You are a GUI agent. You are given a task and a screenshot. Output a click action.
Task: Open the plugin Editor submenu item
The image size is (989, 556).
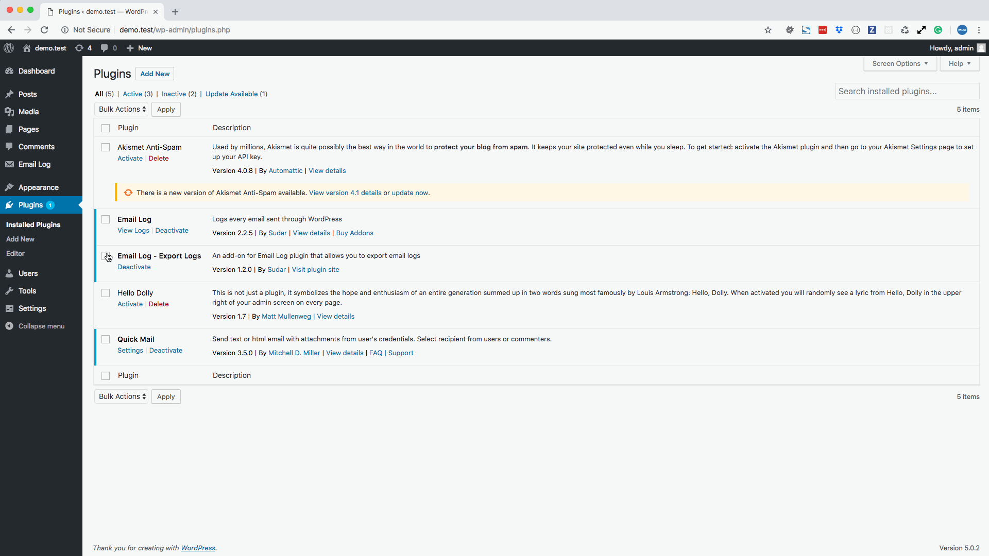coord(15,253)
